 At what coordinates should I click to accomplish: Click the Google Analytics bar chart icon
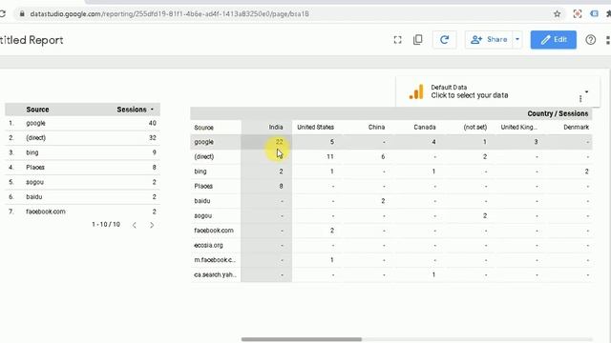click(x=416, y=91)
